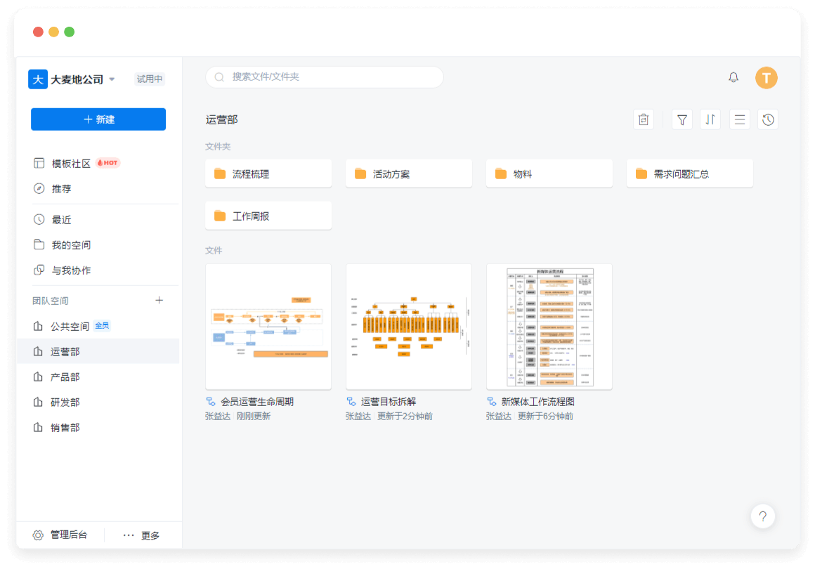Add a new team space with plus icon

[159, 301]
